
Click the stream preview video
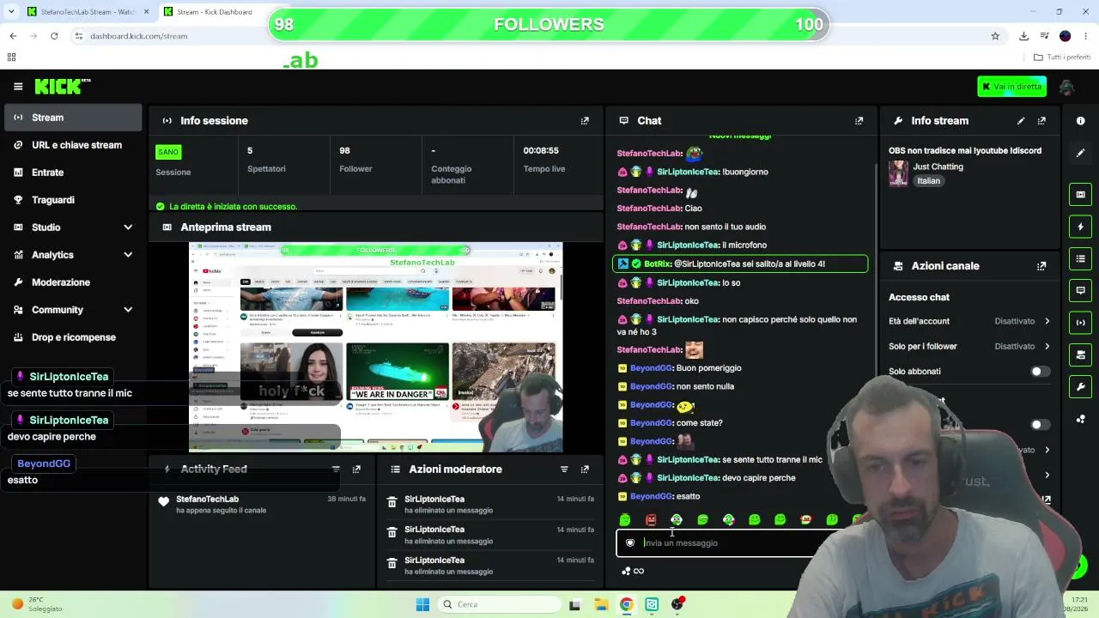coord(375,347)
